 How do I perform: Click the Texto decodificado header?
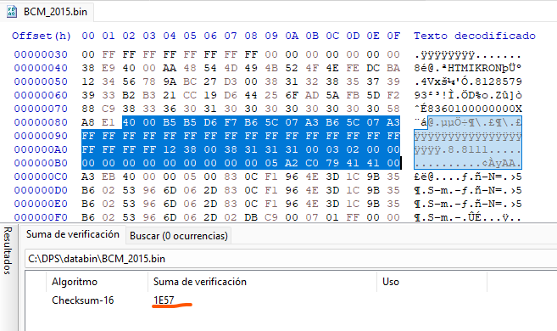(474, 36)
